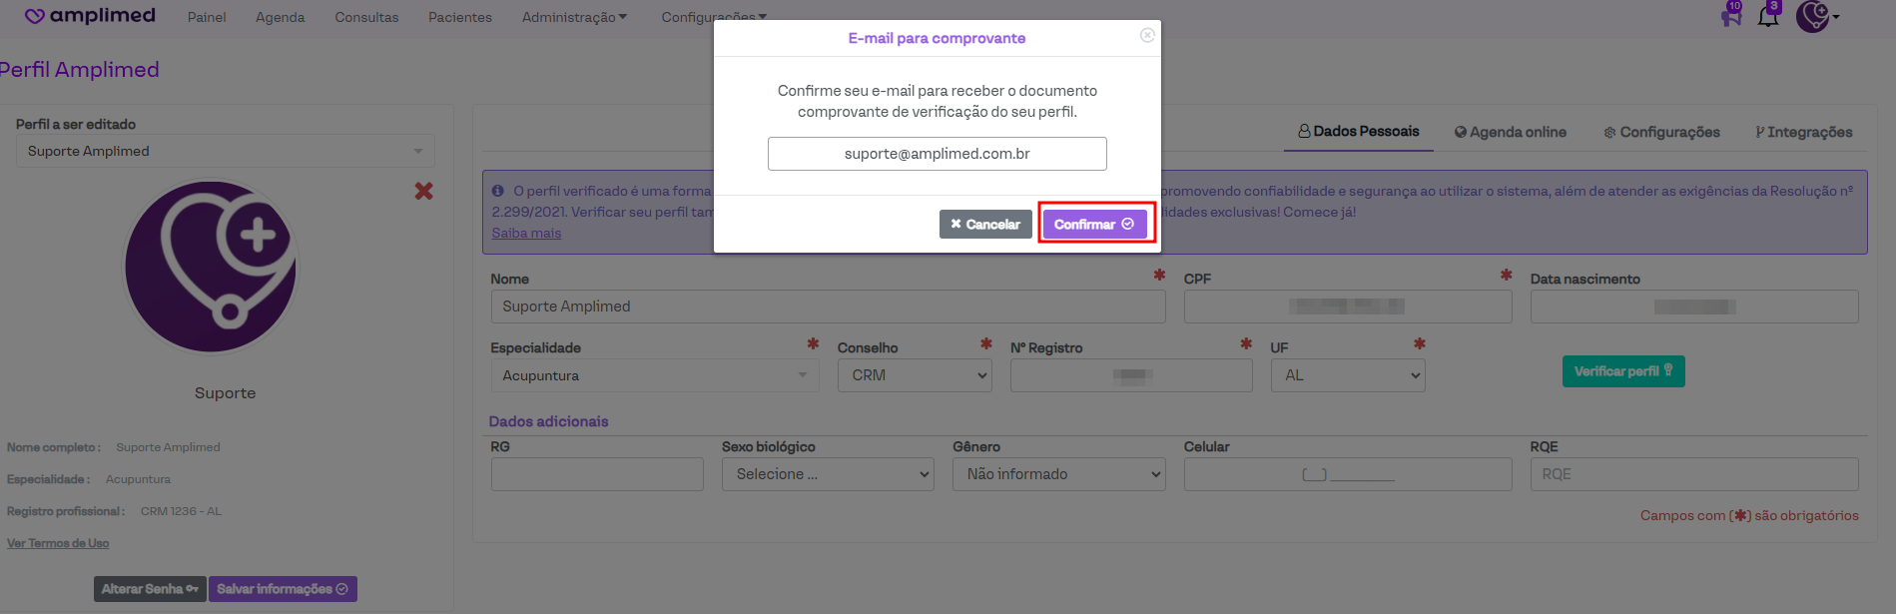
Task: Open the Administração menu
Action: (574, 17)
